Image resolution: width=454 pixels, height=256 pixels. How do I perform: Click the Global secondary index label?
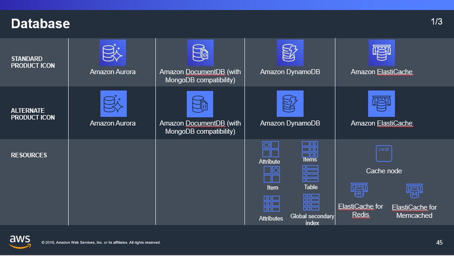pos(312,220)
